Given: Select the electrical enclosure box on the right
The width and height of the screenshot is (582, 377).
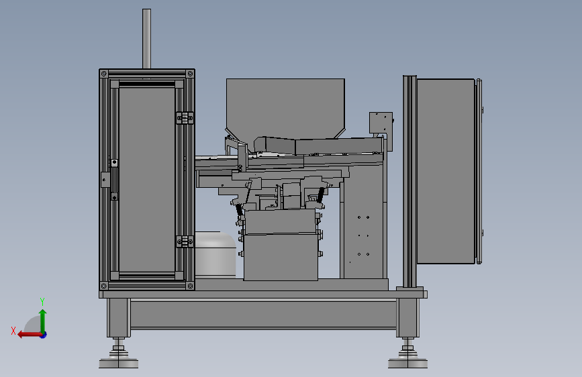Looking at the screenshot, I should 446,171.
